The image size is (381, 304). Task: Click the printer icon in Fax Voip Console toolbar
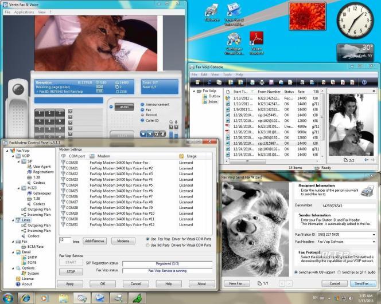262,82
